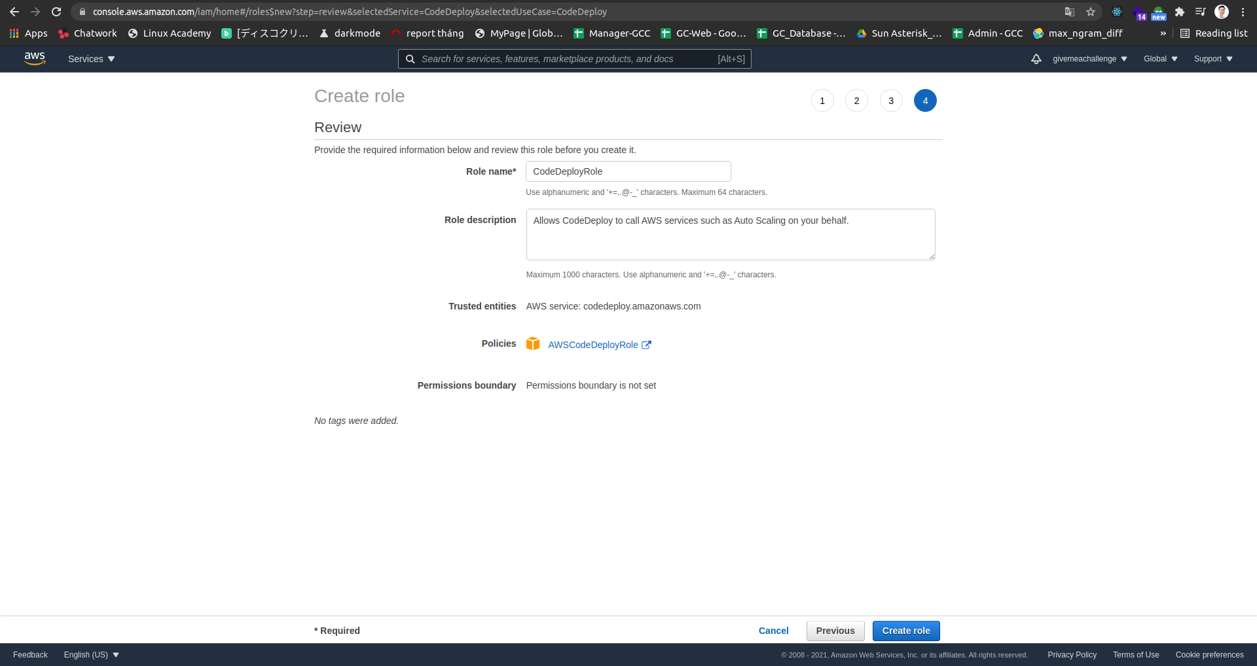Expand the Global region selector
This screenshot has width=1257, height=666.
[1159, 59]
